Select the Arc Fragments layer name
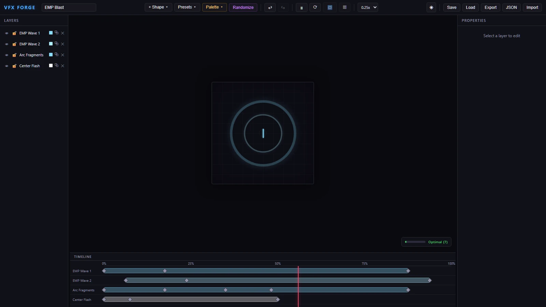The width and height of the screenshot is (546, 307). click(x=31, y=55)
